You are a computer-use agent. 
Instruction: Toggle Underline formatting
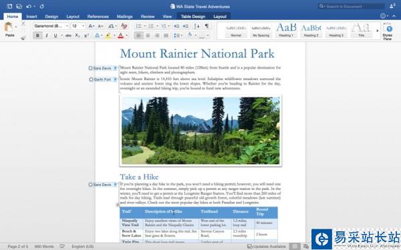click(x=55, y=35)
